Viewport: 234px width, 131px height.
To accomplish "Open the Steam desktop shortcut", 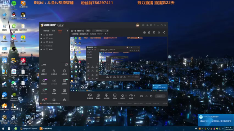I will tap(4, 84).
